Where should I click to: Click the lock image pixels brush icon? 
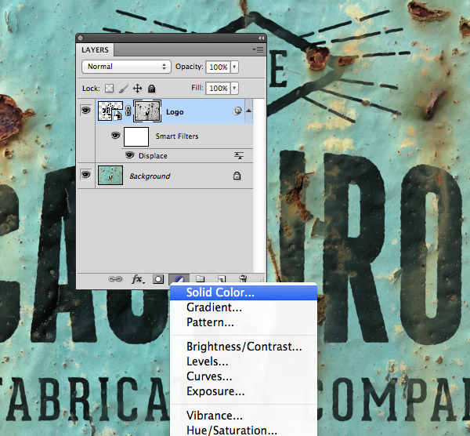click(124, 89)
